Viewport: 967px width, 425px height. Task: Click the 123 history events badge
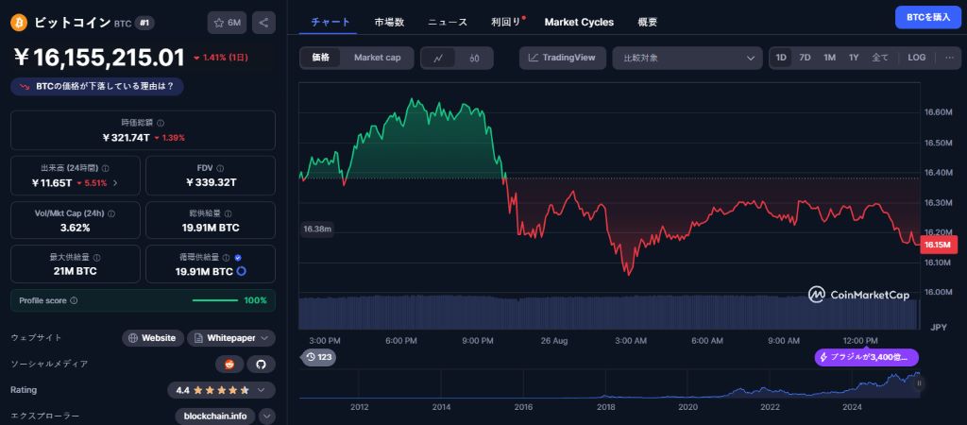(319, 357)
